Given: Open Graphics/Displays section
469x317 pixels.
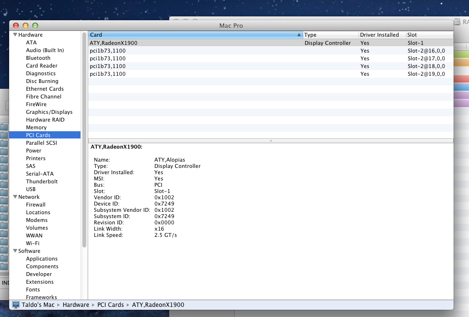Looking at the screenshot, I should 49,112.
